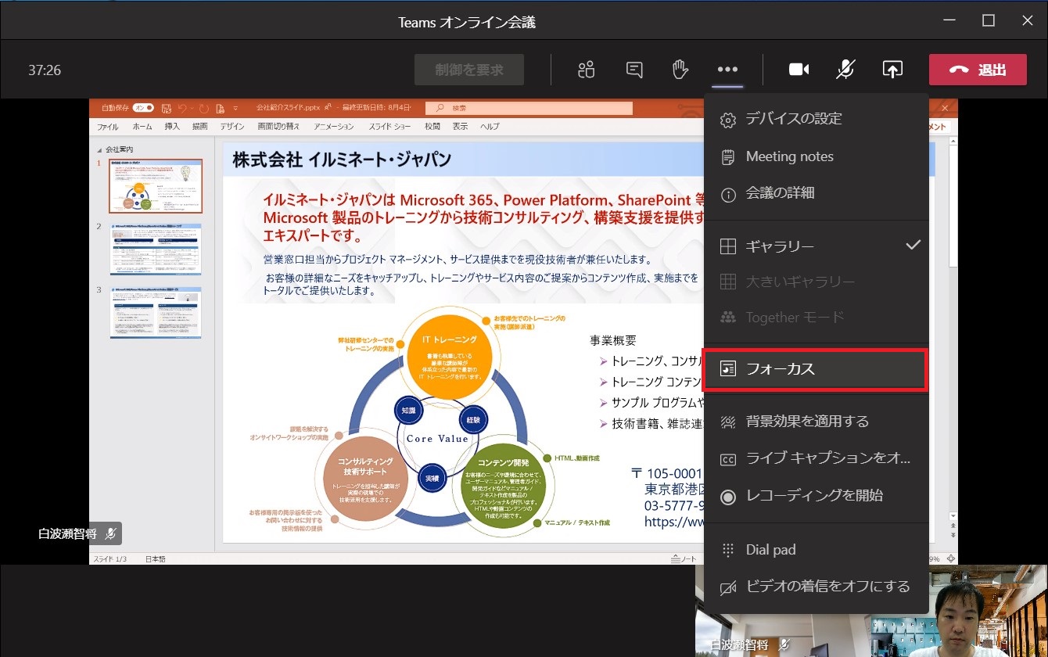
Task: Open Meeting notes from the menu
Action: pos(817,156)
